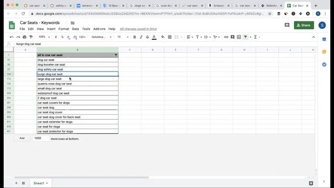Image resolution: width=334 pixels, height=188 pixels.
Task: Click the Undo icon in toolbar
Action: (x=11, y=37)
